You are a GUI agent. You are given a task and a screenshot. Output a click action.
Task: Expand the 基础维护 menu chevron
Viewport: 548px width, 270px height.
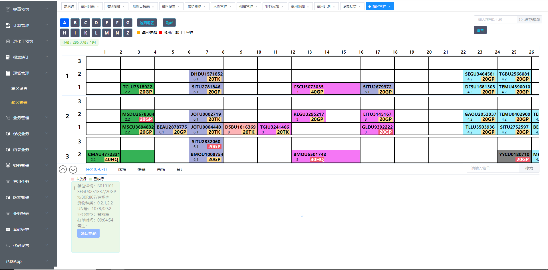tap(47, 229)
